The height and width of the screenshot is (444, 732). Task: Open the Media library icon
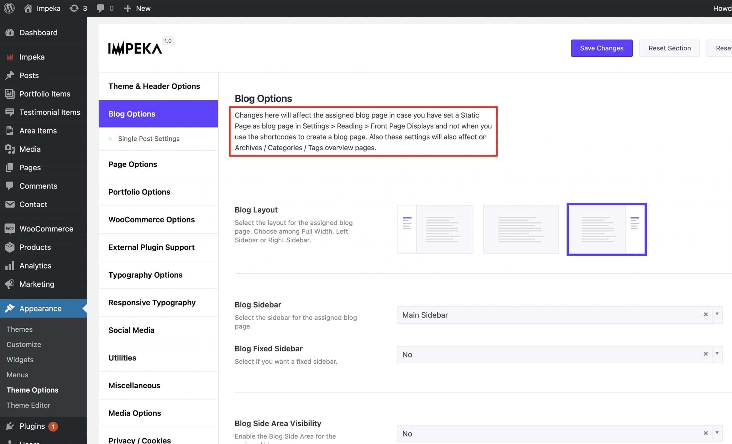pyautogui.click(x=9, y=149)
